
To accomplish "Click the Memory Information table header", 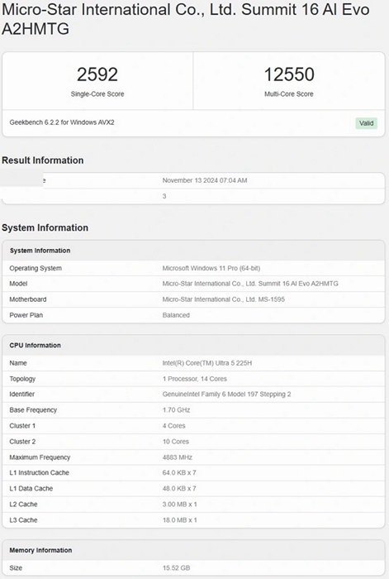I will [x=193, y=550].
